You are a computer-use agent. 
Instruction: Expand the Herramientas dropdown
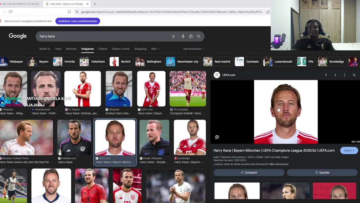click(x=193, y=49)
